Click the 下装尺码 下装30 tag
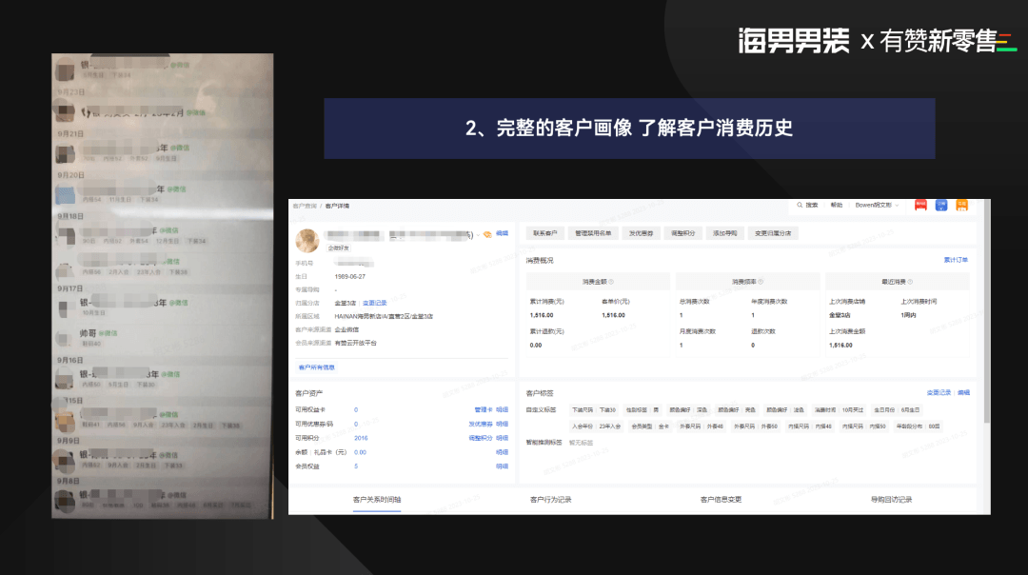 pyautogui.click(x=594, y=409)
